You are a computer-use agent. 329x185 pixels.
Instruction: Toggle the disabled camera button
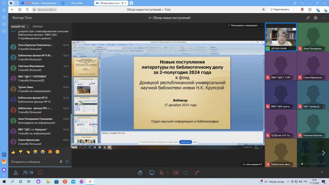pyautogui.click(x=176, y=172)
